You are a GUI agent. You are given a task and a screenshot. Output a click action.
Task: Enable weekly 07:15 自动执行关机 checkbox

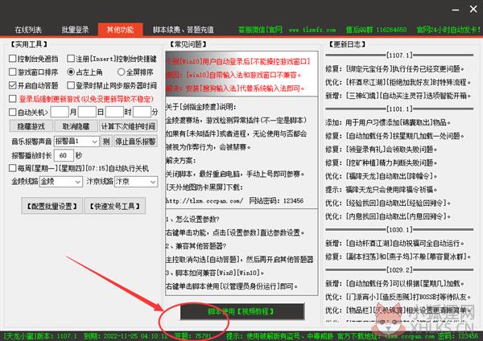click(x=13, y=168)
